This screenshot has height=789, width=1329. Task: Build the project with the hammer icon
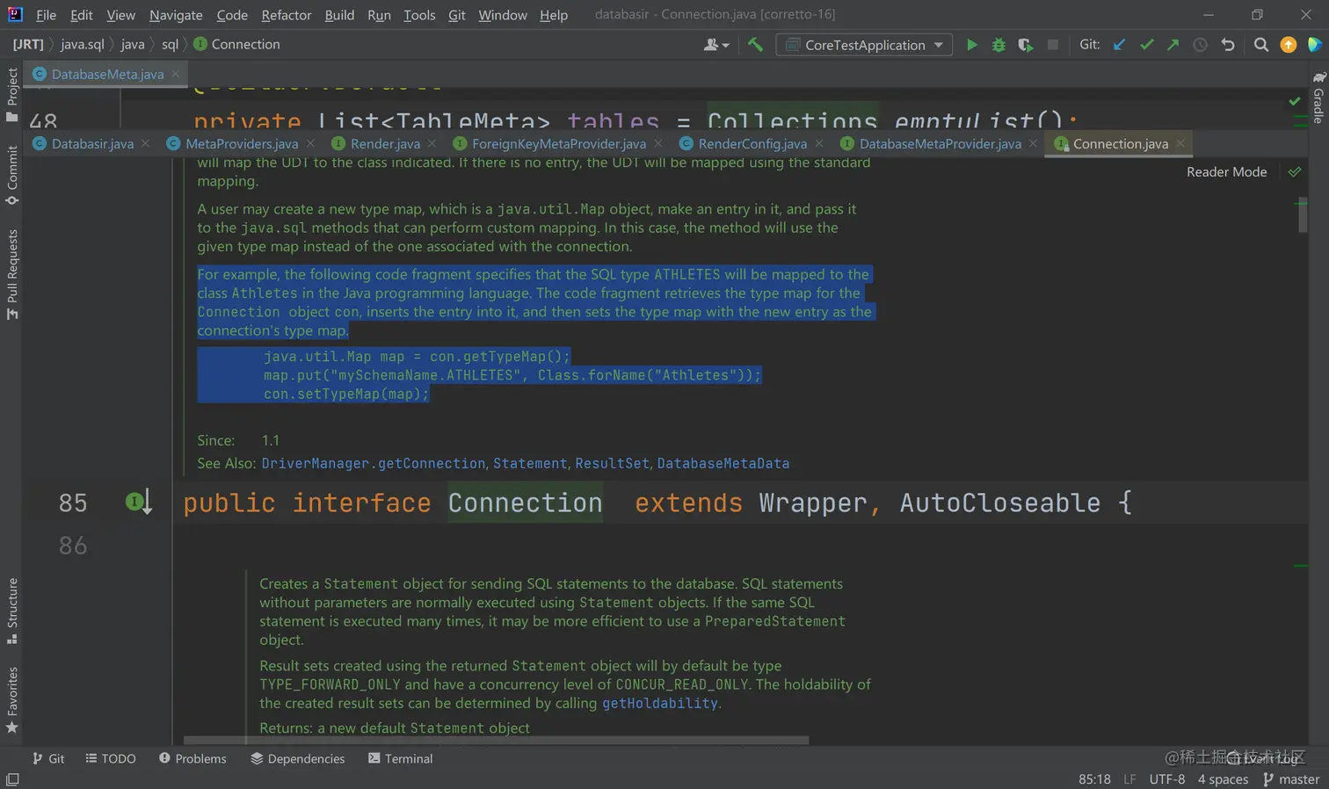pyautogui.click(x=755, y=45)
